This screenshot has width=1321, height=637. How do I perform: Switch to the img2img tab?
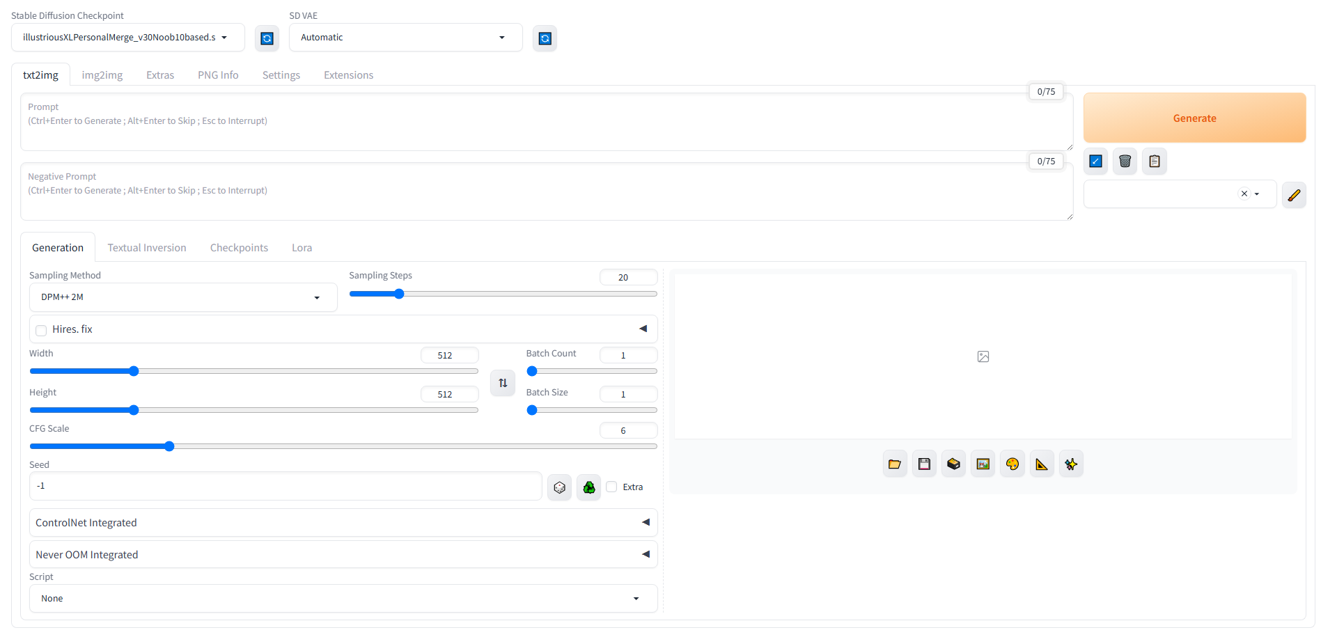pyautogui.click(x=102, y=75)
